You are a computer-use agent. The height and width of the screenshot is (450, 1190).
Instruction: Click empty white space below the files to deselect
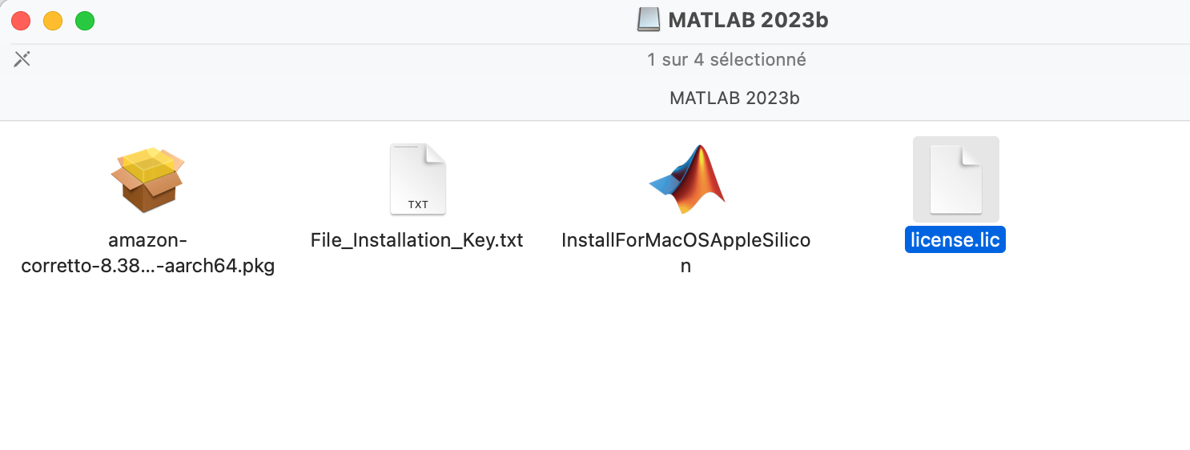[x=561, y=368]
